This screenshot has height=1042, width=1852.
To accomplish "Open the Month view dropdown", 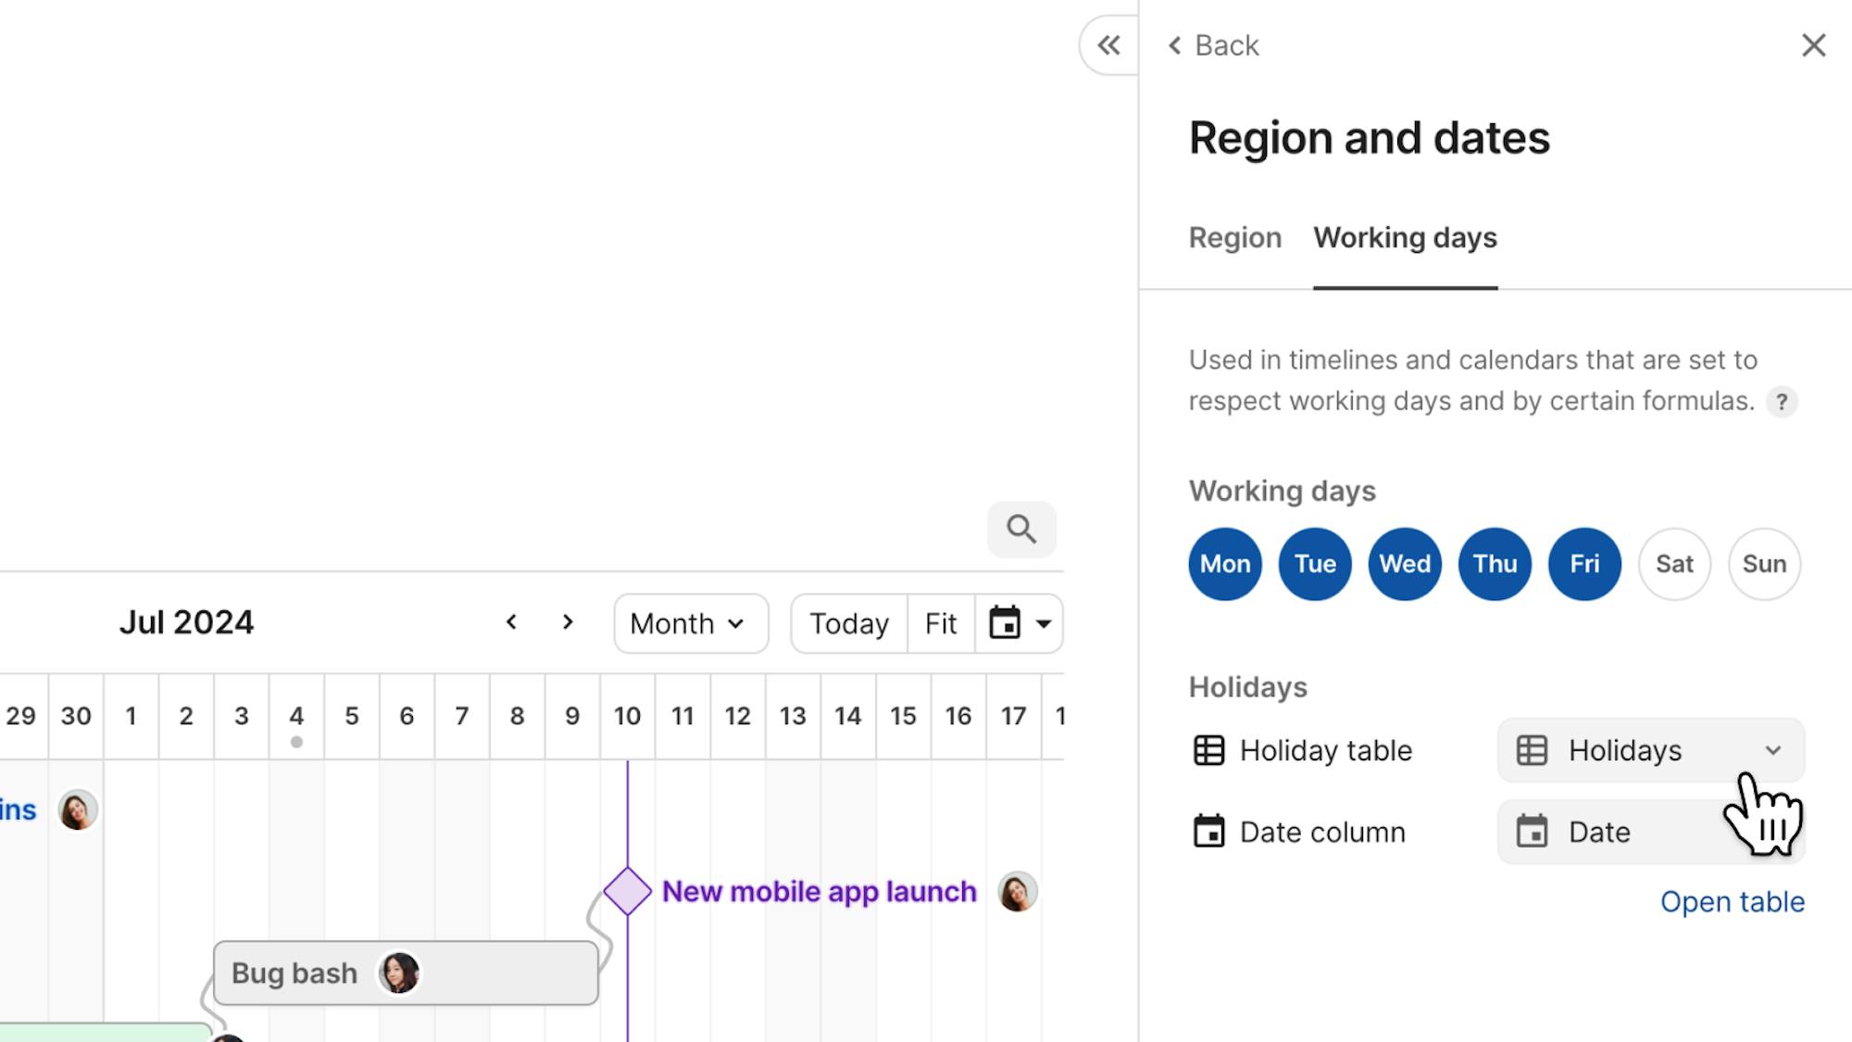I will point(690,623).
